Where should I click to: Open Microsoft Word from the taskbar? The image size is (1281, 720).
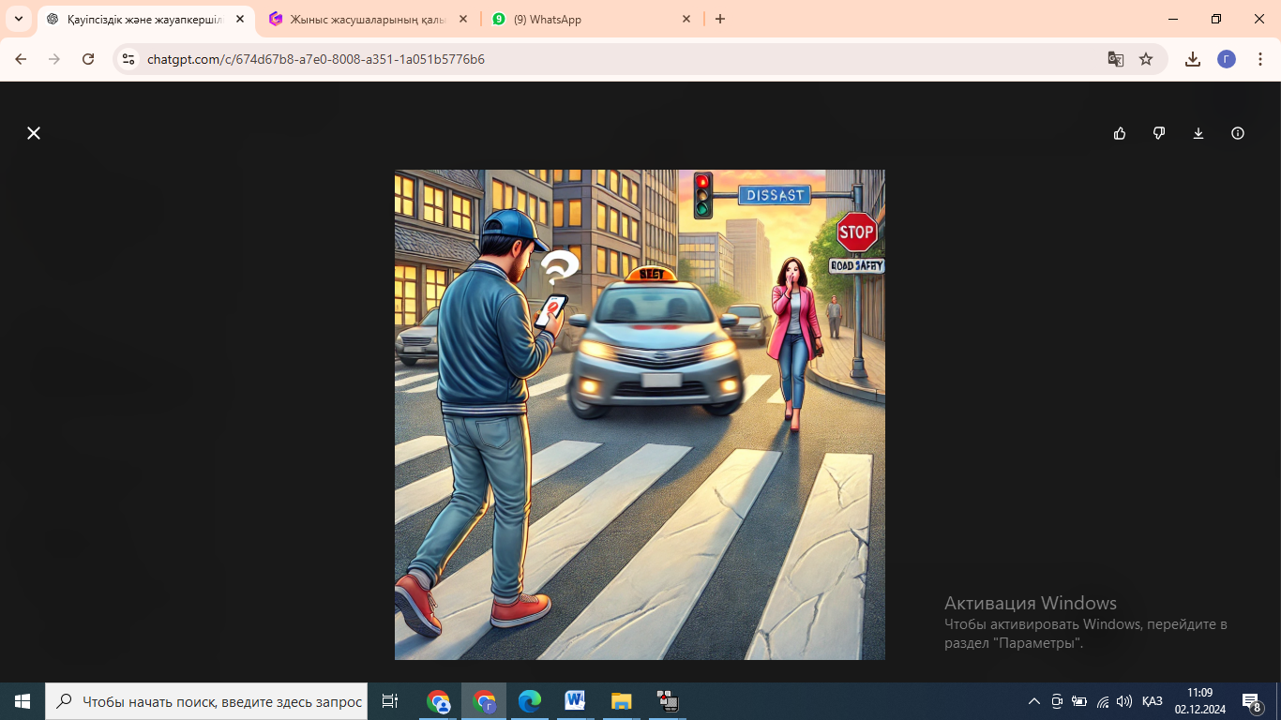tap(575, 701)
